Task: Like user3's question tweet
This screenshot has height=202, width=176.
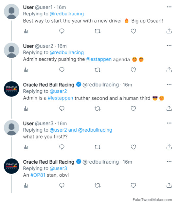Action: pos(133,147)
